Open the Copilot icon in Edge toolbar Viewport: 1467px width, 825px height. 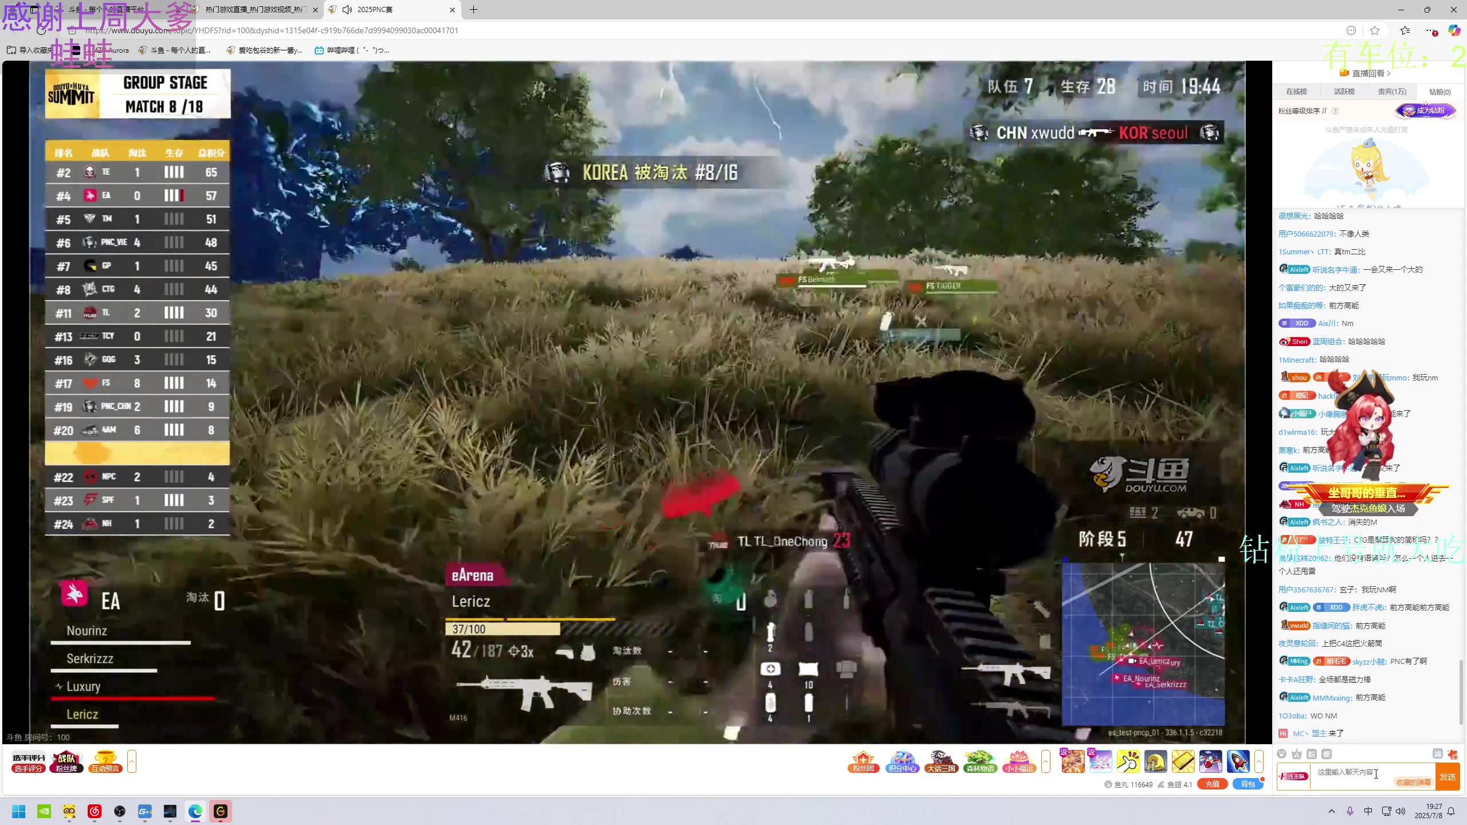(x=1454, y=30)
